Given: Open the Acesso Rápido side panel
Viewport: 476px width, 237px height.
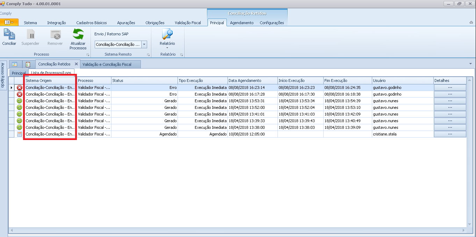Looking at the screenshot, I should [3, 76].
